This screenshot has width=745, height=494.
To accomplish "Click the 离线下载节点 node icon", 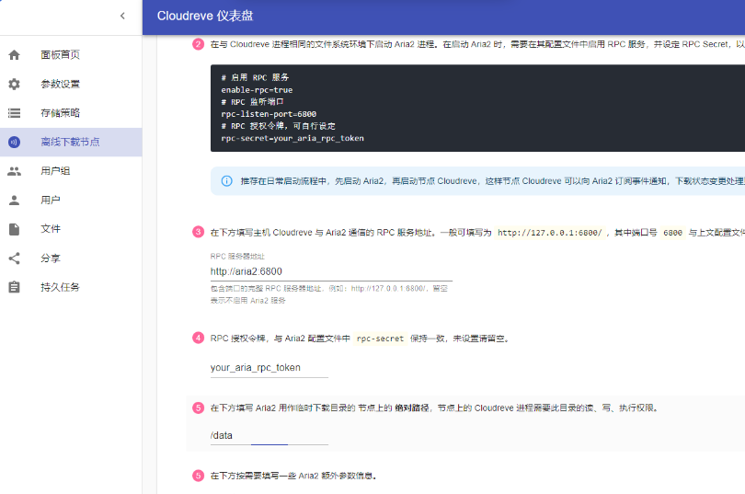I will [14, 143].
